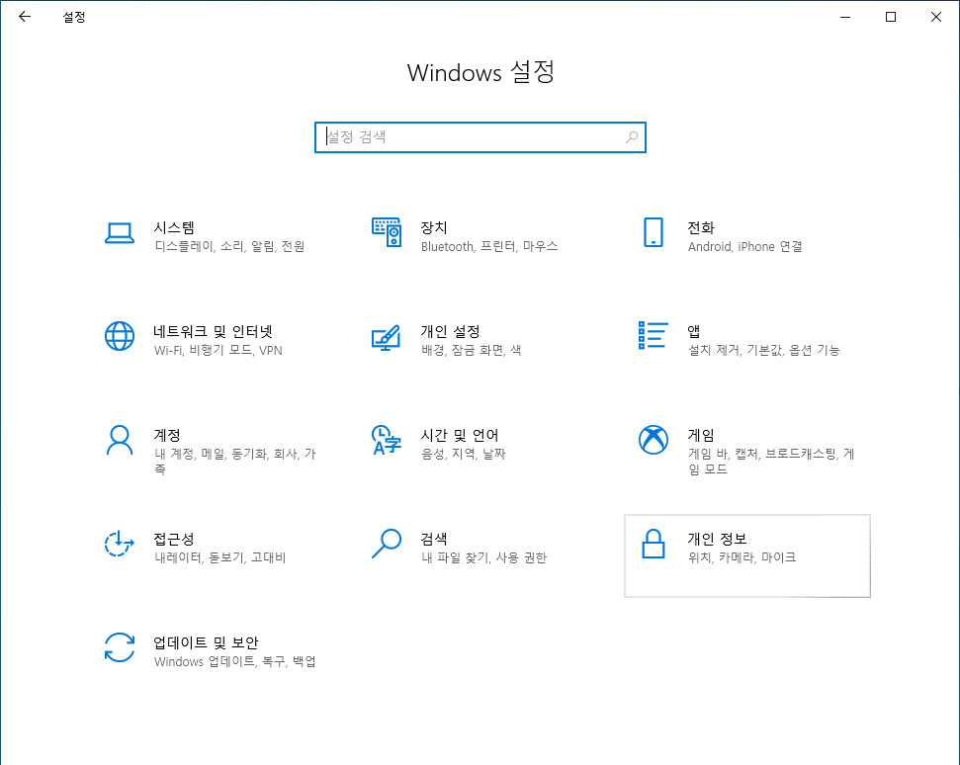The width and height of the screenshot is (960, 765).
Task: Open the 전화 phone icon
Action: [654, 232]
